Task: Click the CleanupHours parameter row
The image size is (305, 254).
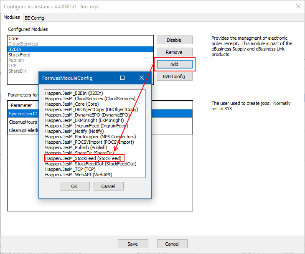Action: pyautogui.click(x=24, y=122)
